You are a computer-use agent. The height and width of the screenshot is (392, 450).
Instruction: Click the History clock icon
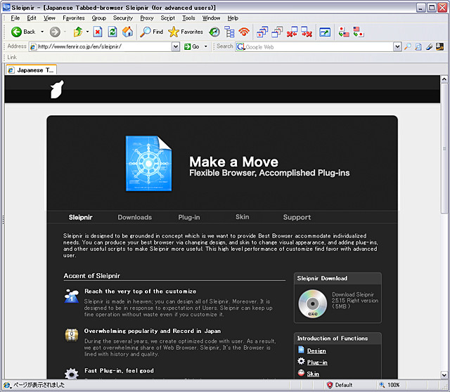click(214, 32)
